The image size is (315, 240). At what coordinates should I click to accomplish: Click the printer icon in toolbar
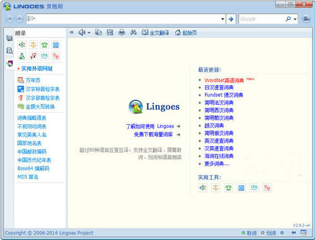[x=122, y=33]
